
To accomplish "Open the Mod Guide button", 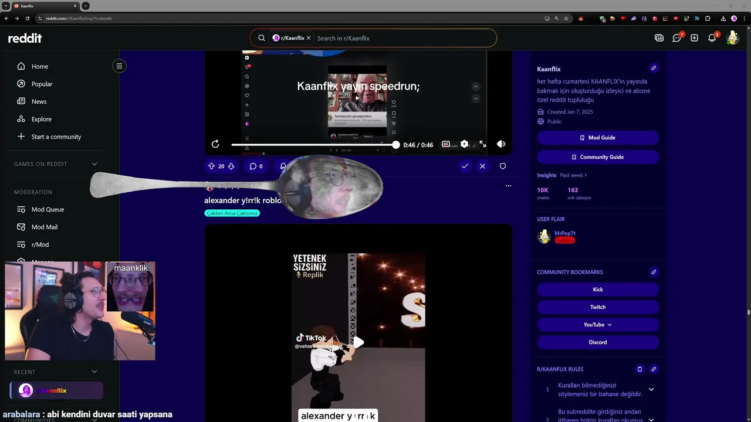I will 598,138.
